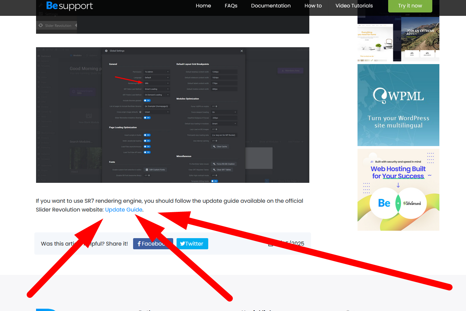Image resolution: width=466 pixels, height=311 pixels.
Task: Open the Documentation nav item
Action: coord(271,6)
